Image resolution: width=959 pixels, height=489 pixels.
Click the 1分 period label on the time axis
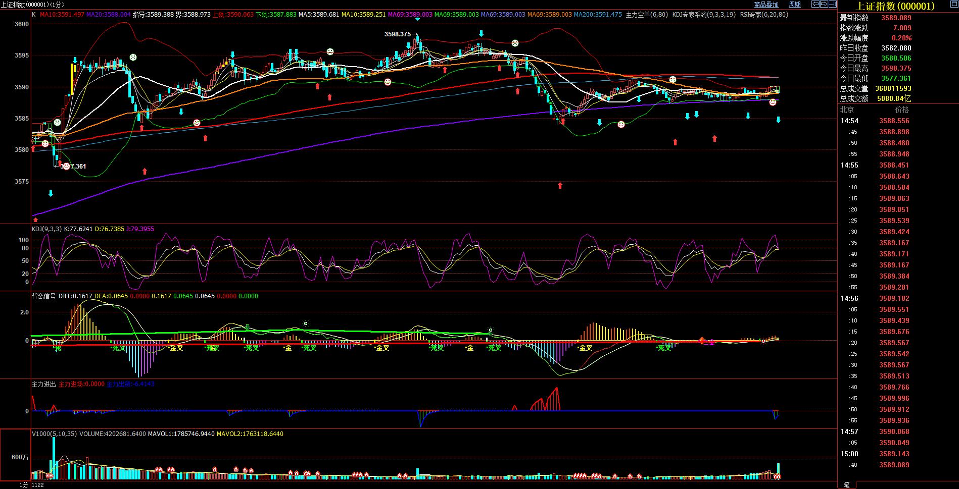coord(24,485)
